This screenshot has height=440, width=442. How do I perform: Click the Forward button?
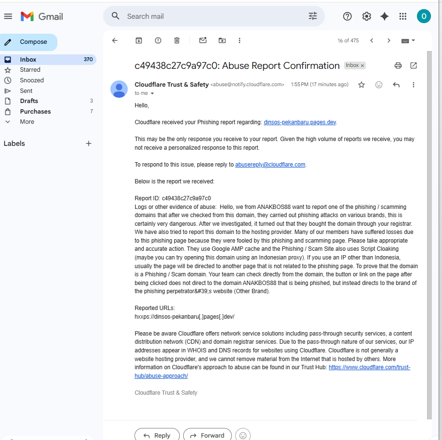207,436
